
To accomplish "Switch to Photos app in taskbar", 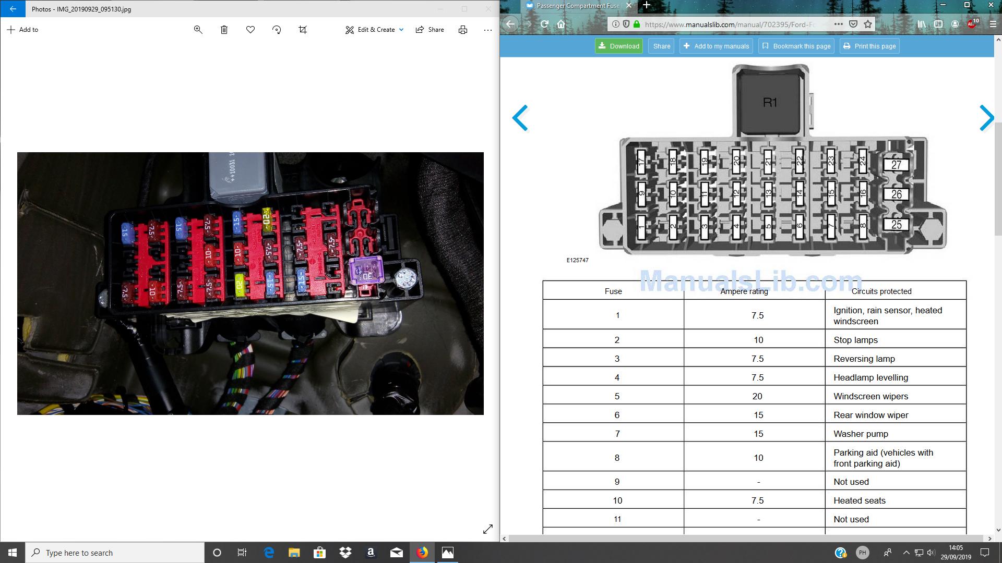I will click(448, 553).
